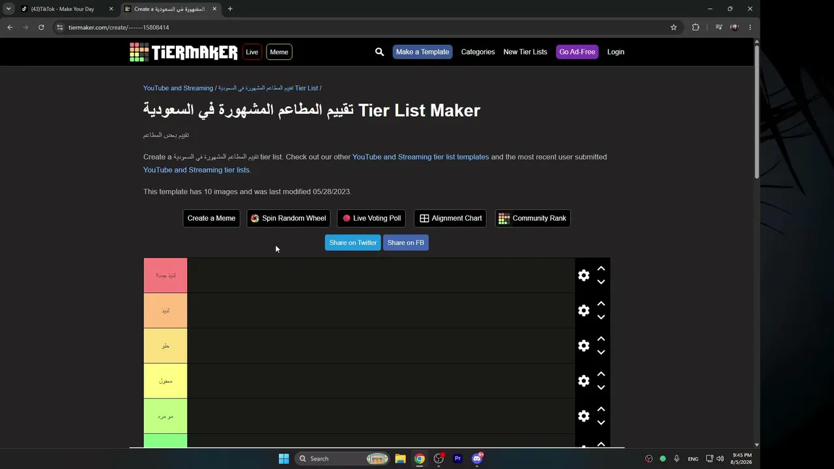Move the orange tier row down
834x469 pixels.
[x=601, y=317]
